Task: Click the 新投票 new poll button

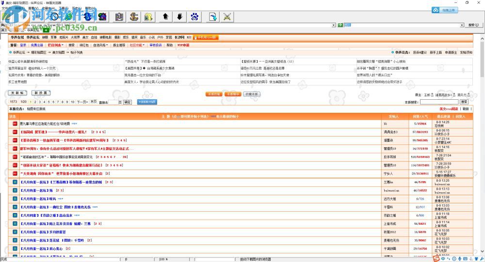Action: tap(41, 92)
